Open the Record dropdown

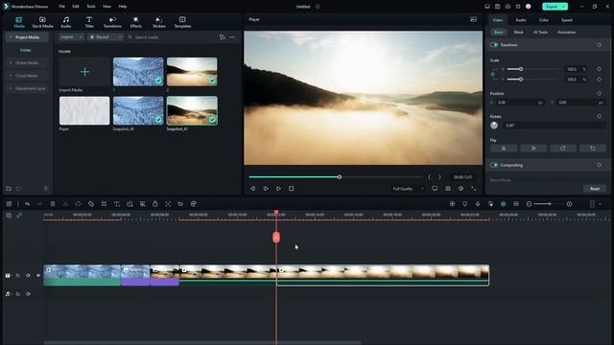coord(105,37)
